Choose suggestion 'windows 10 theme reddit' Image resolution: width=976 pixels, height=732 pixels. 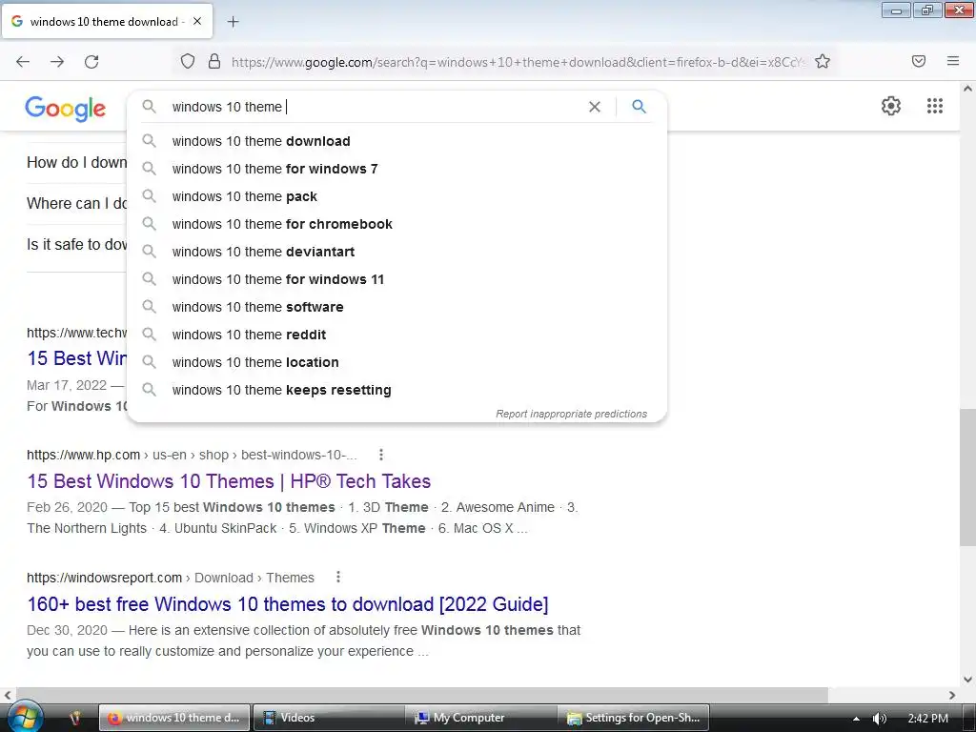[x=396, y=335]
